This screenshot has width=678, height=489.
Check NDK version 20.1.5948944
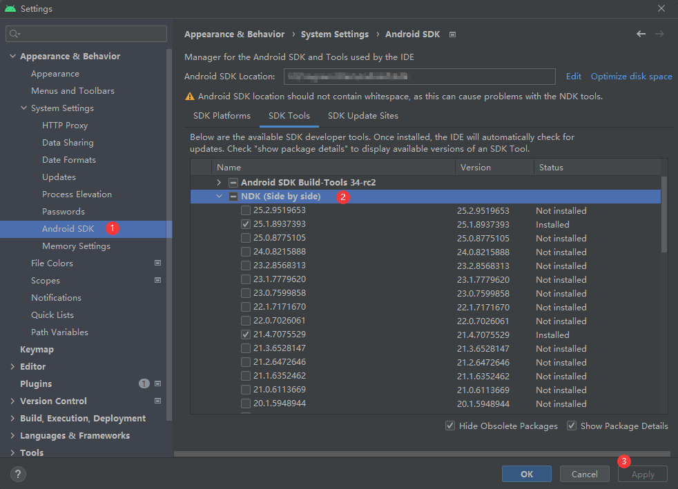pyautogui.click(x=246, y=403)
